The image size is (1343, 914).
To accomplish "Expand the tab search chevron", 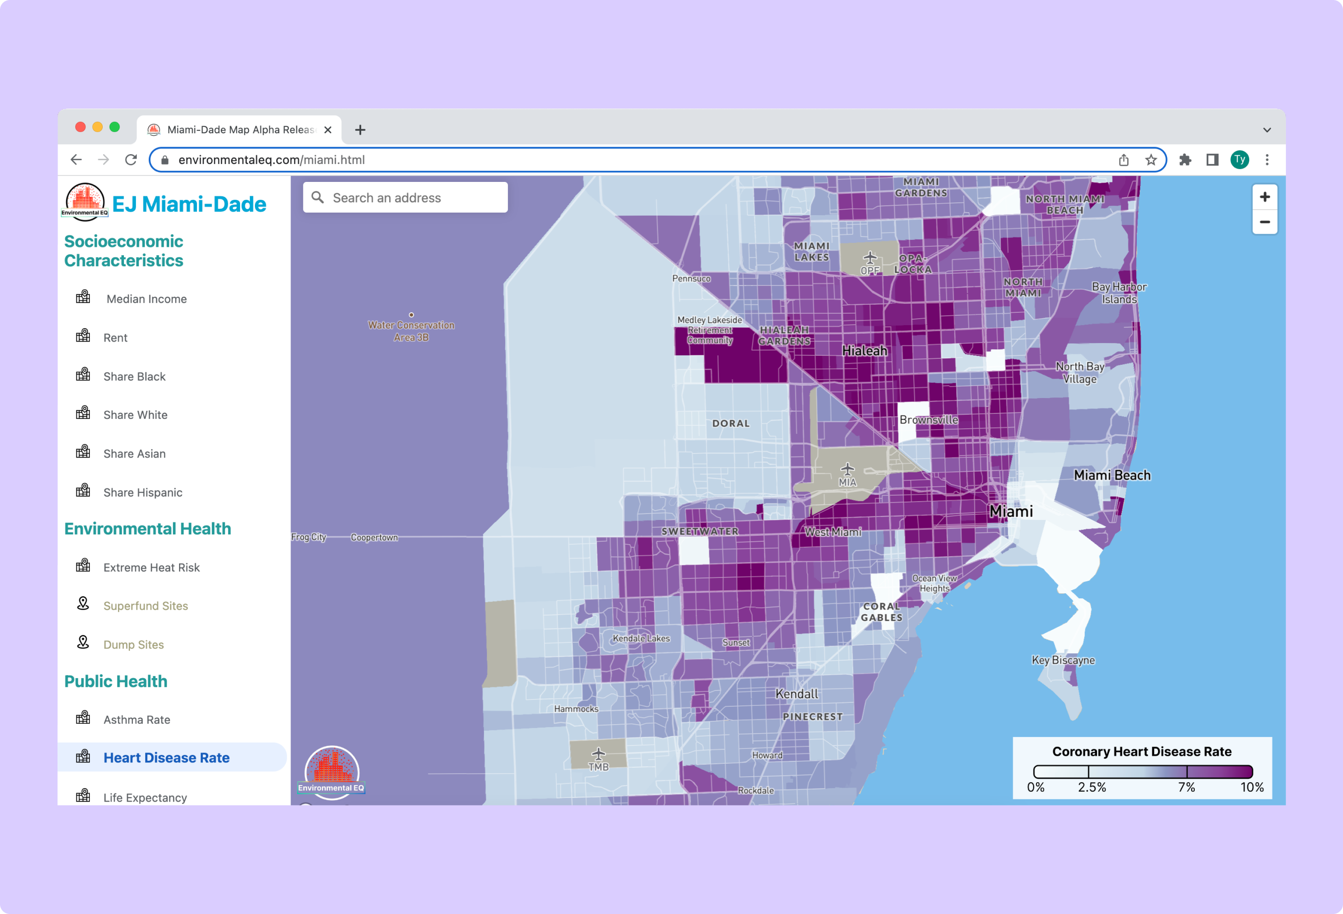I will (x=1267, y=130).
